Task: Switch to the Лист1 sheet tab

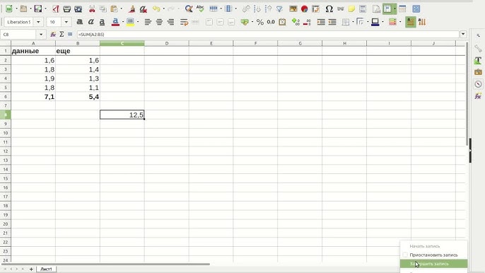Action: point(47,269)
